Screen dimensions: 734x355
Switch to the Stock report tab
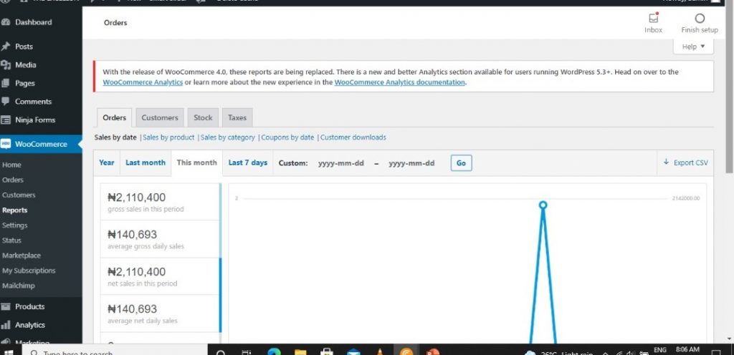(203, 117)
